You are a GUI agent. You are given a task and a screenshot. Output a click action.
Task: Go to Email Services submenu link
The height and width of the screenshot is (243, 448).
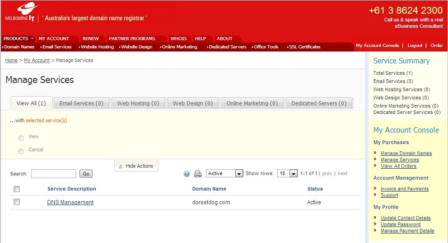click(x=57, y=47)
